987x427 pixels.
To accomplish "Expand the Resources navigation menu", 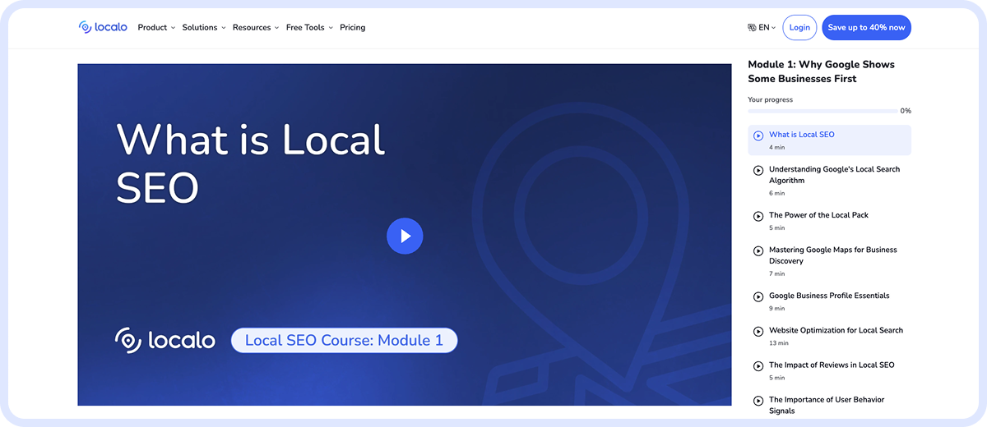I will tap(255, 27).
